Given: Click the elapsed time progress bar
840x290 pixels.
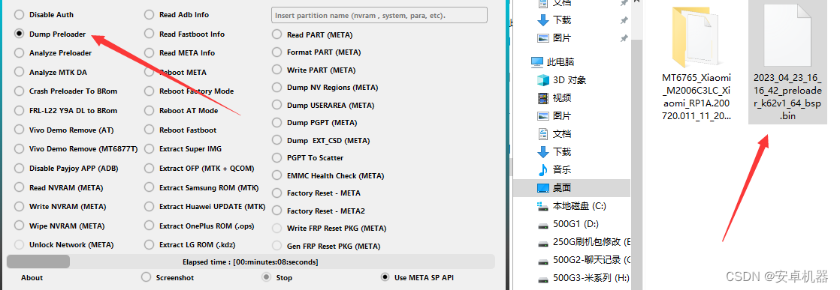Looking at the screenshot, I should [251, 262].
